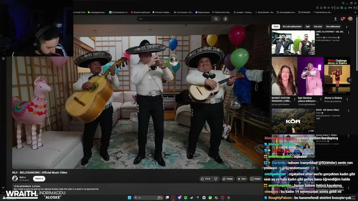This screenshot has width=358, height=201.
Task: Open the INJI channel name link
Action: (21, 177)
